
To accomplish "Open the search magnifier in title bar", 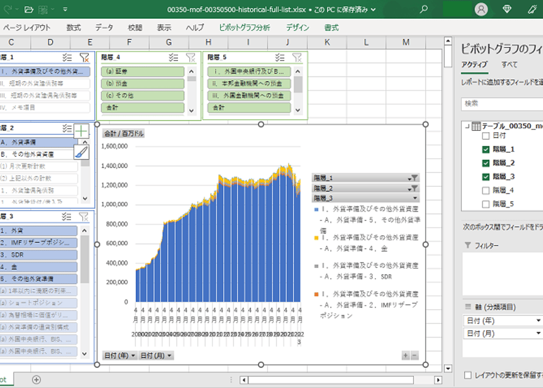I will [424, 9].
